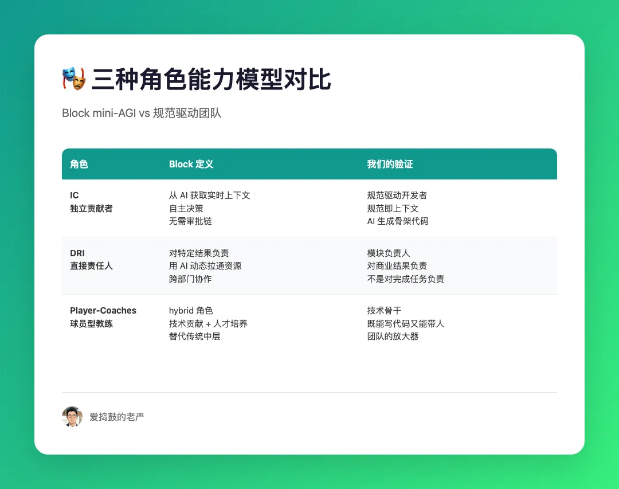The image size is (619, 489).
Task: Select the title 三种角色能力模型对比
Action: (211, 79)
